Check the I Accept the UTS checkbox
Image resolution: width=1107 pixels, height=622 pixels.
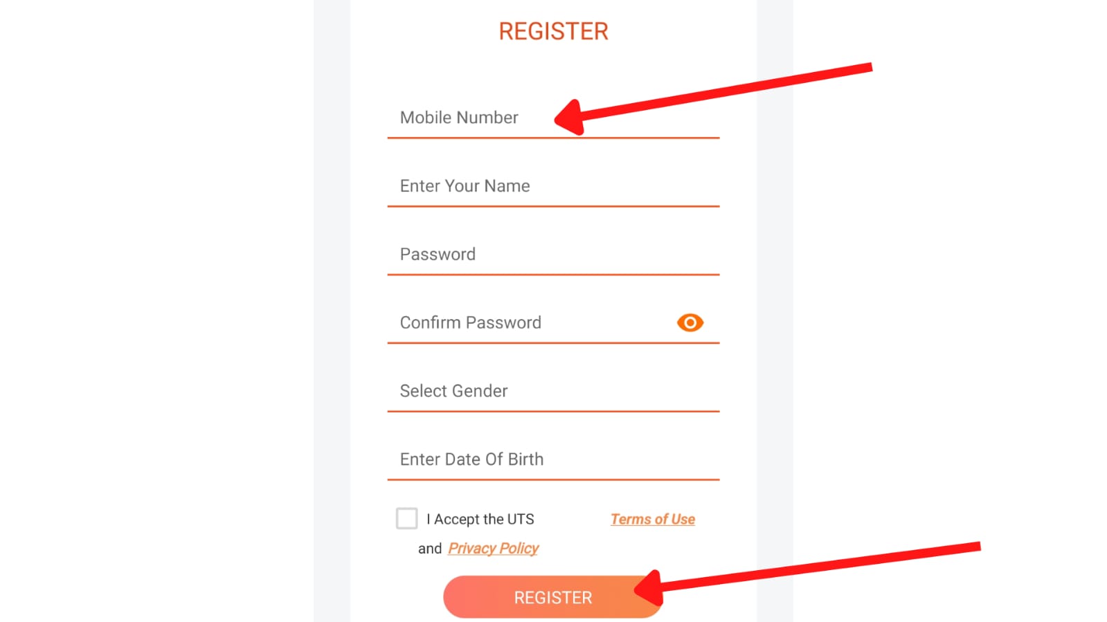(x=407, y=518)
